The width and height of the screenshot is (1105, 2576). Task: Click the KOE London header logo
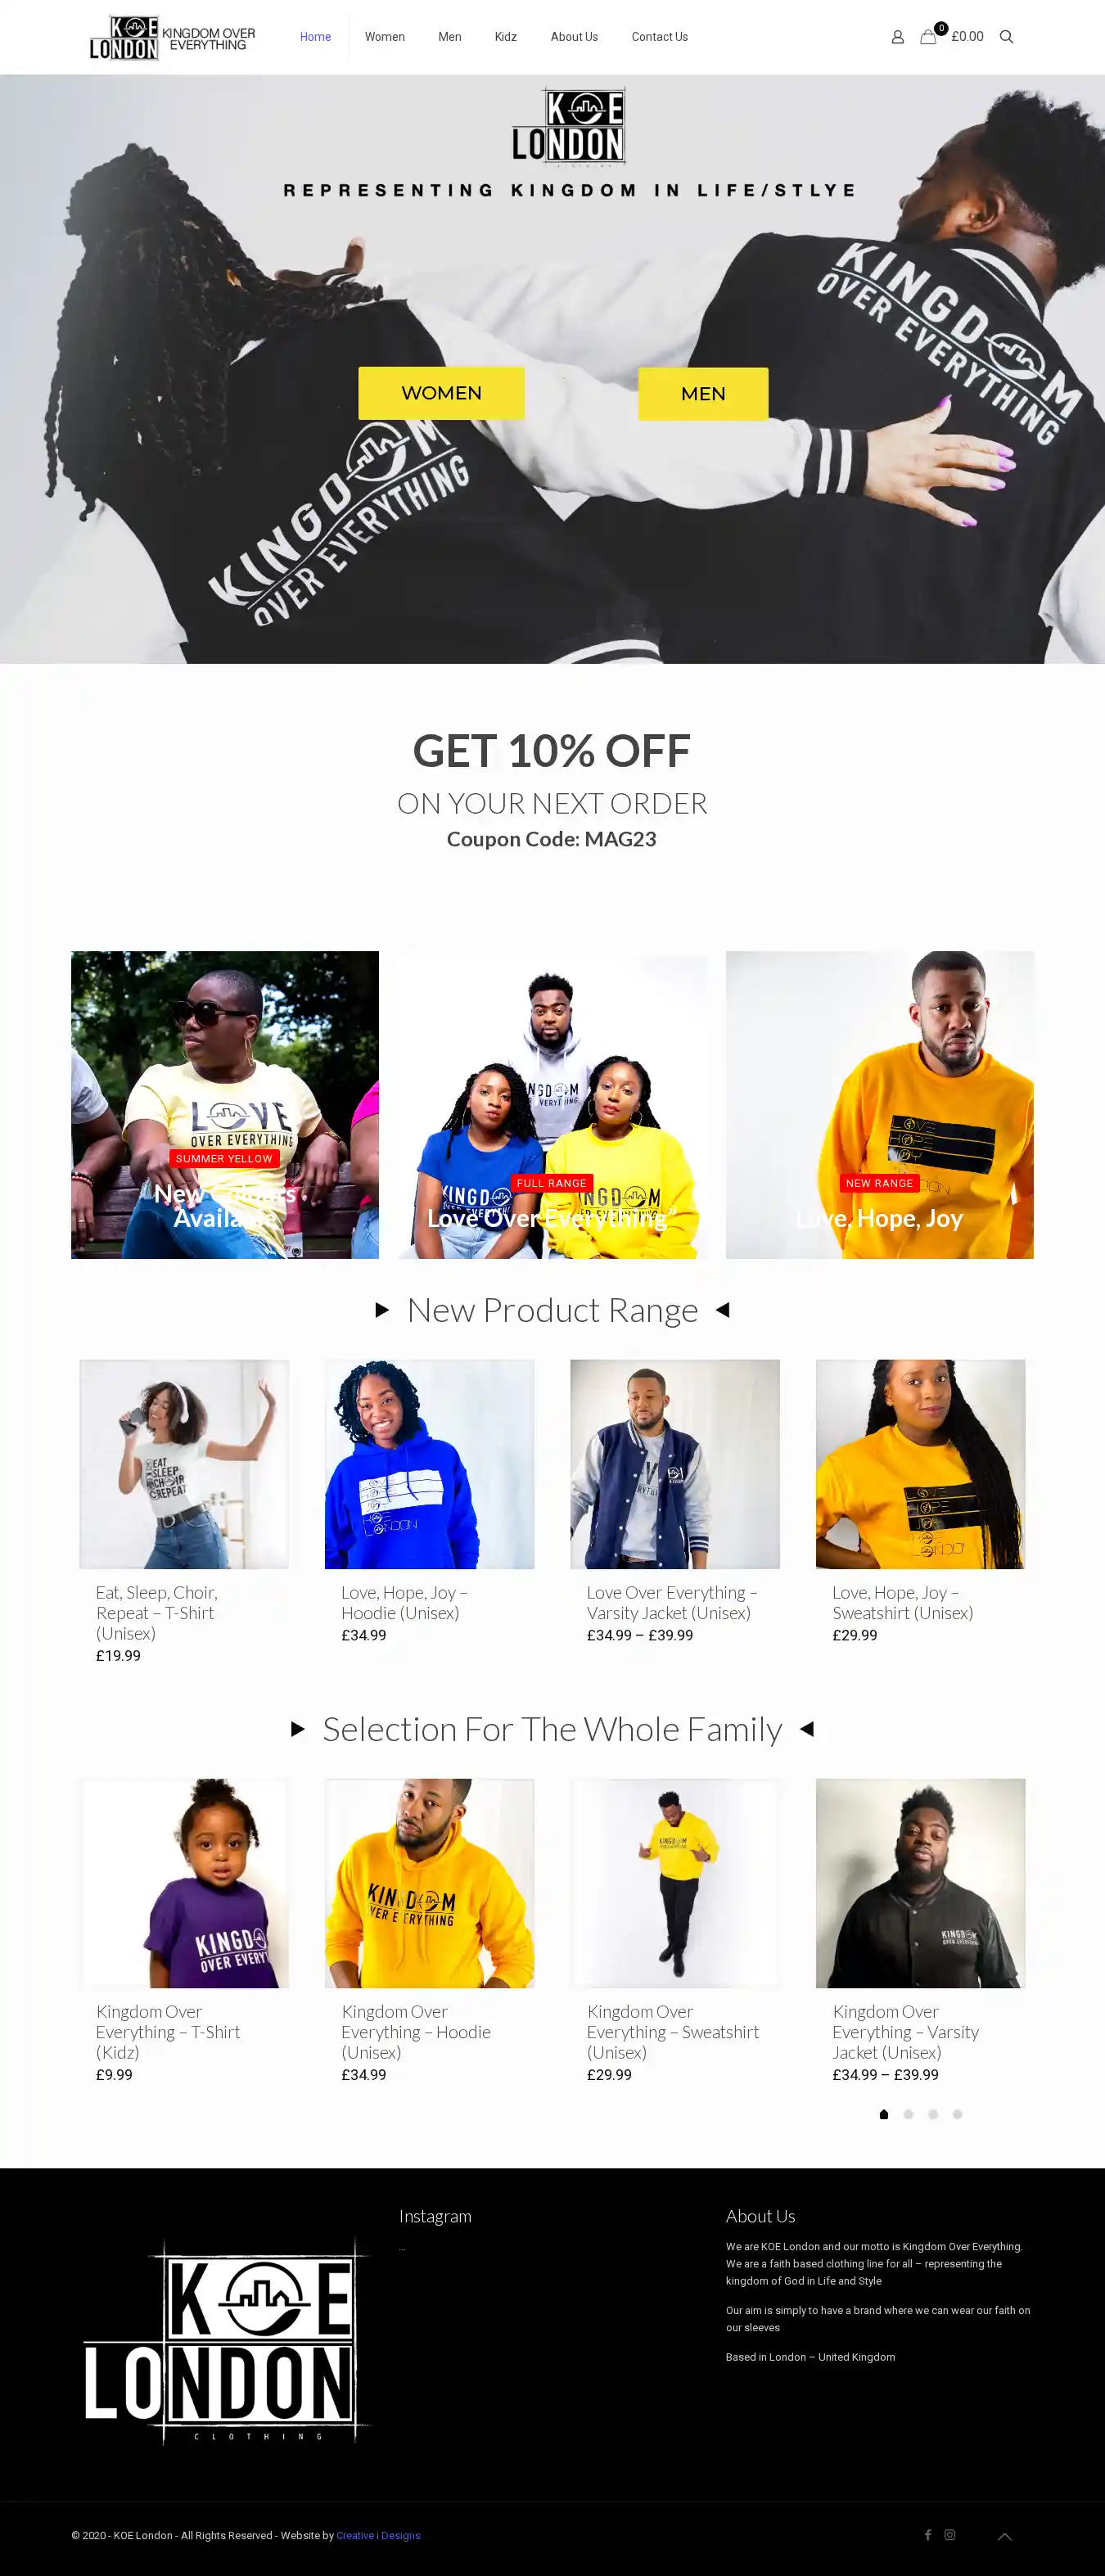[x=173, y=37]
